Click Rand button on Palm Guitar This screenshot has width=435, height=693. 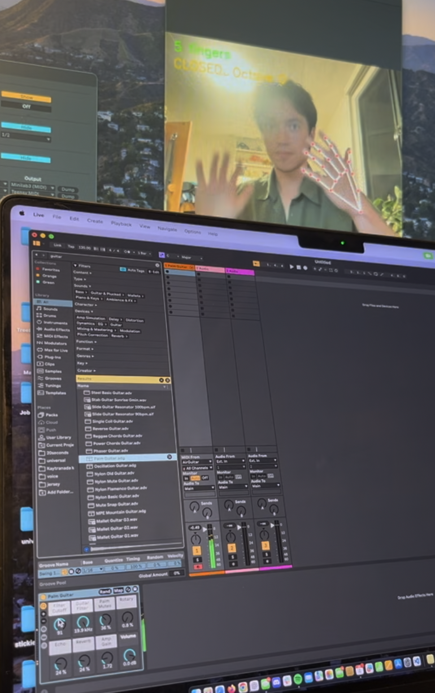(105, 591)
